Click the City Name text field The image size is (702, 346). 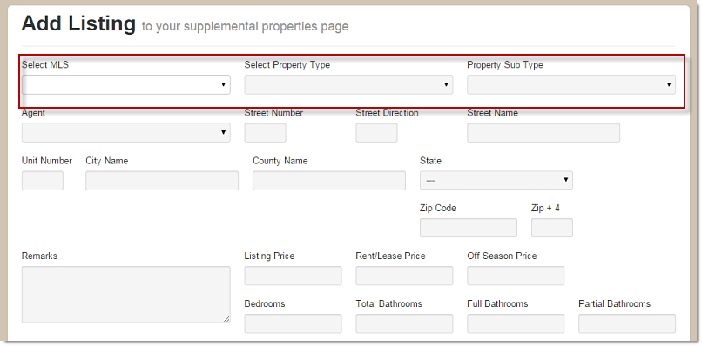click(x=162, y=181)
